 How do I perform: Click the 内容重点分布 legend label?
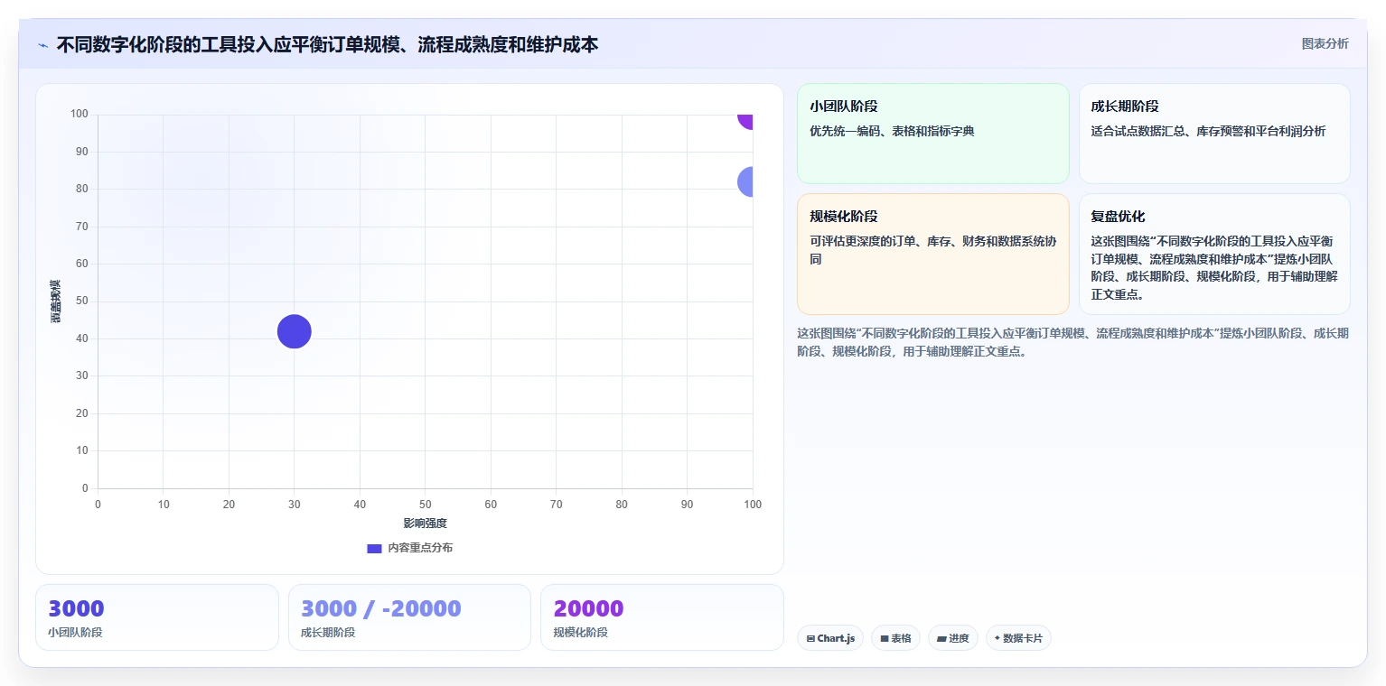click(420, 548)
